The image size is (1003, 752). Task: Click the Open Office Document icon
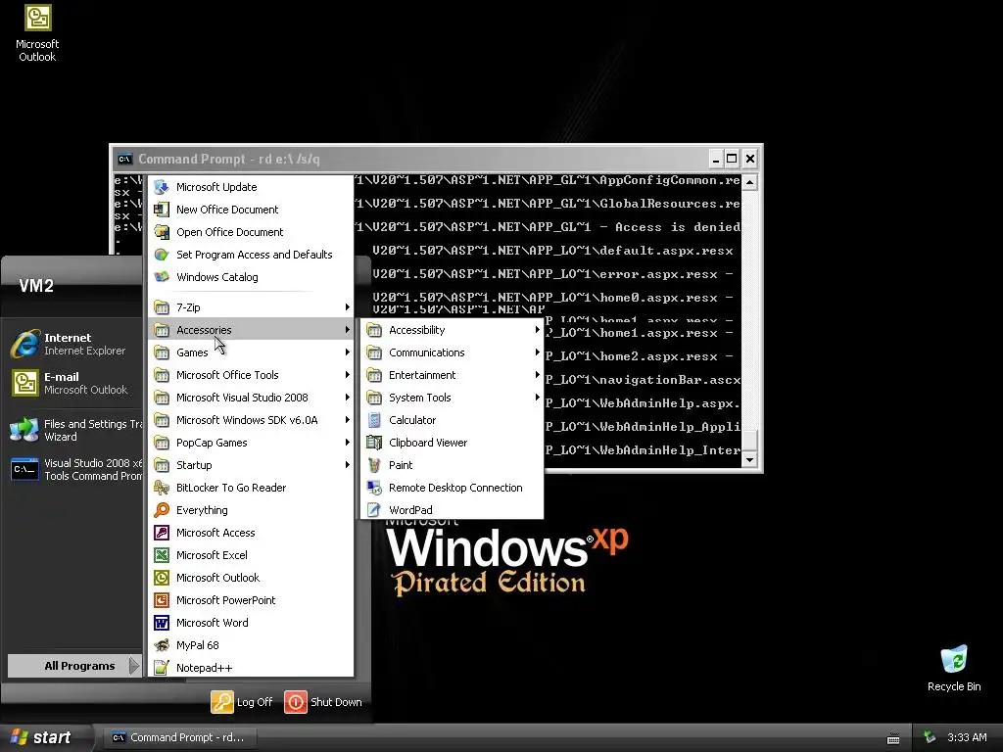click(x=162, y=231)
